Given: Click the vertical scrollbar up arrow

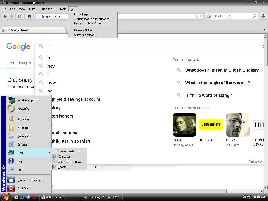Looking at the screenshot, I should 266,36.
